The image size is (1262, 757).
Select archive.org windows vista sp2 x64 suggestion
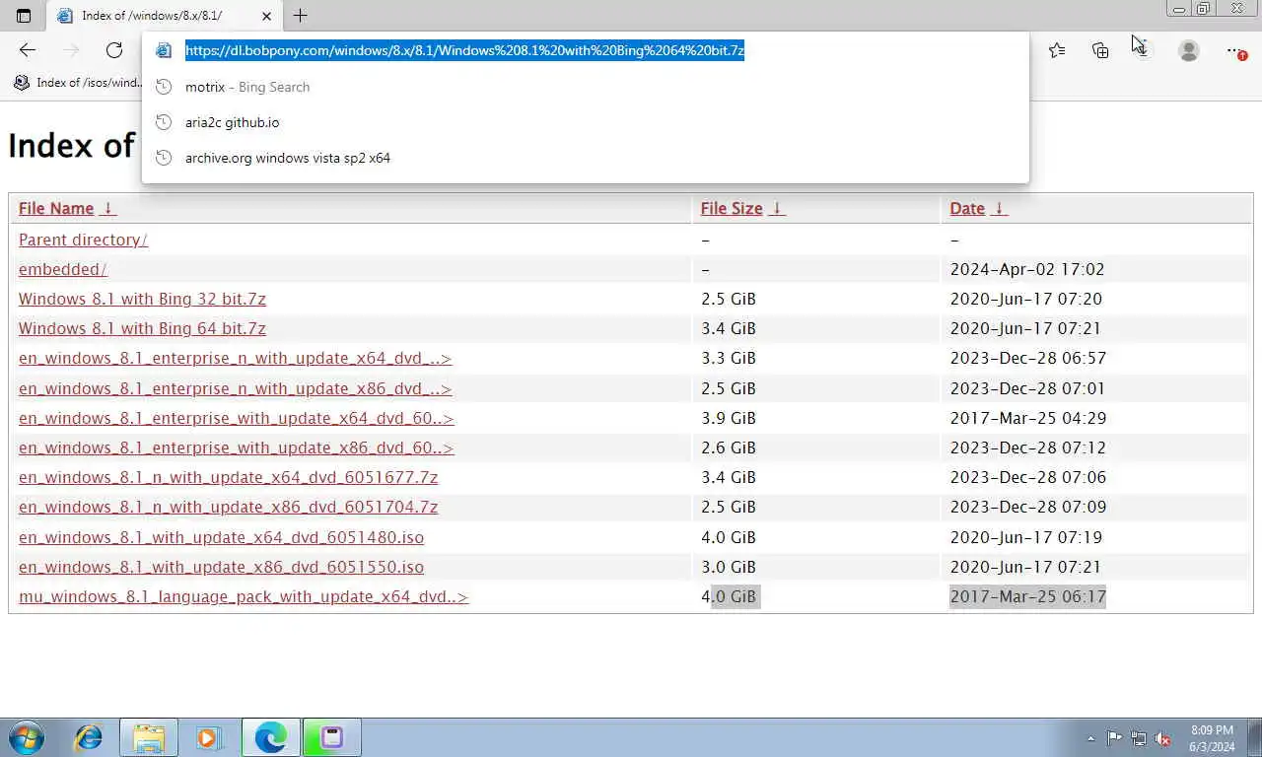click(586, 158)
